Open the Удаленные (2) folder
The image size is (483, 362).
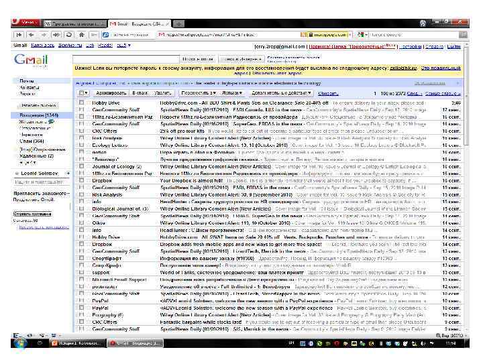36,156
